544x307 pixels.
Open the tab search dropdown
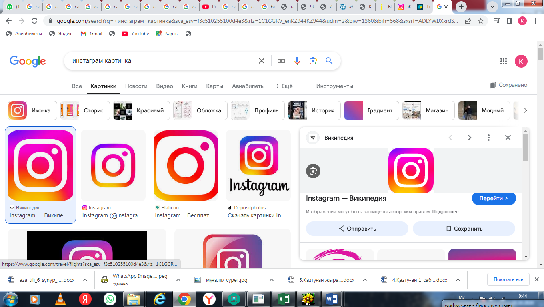493,7
